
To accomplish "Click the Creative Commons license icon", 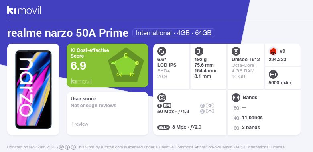I will pos(61,147).
